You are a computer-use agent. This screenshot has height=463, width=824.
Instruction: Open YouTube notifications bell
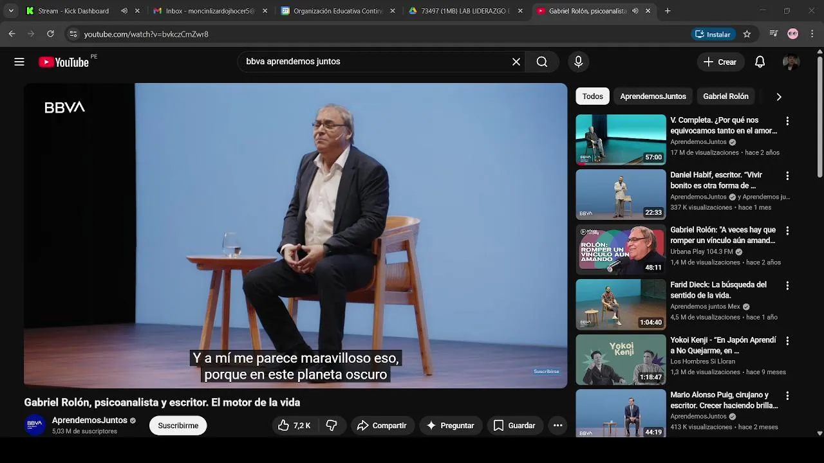point(760,62)
